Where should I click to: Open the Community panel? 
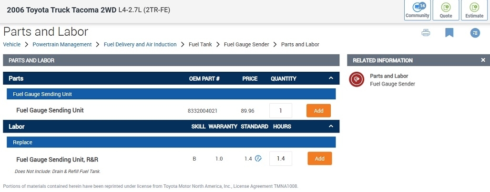417,10
